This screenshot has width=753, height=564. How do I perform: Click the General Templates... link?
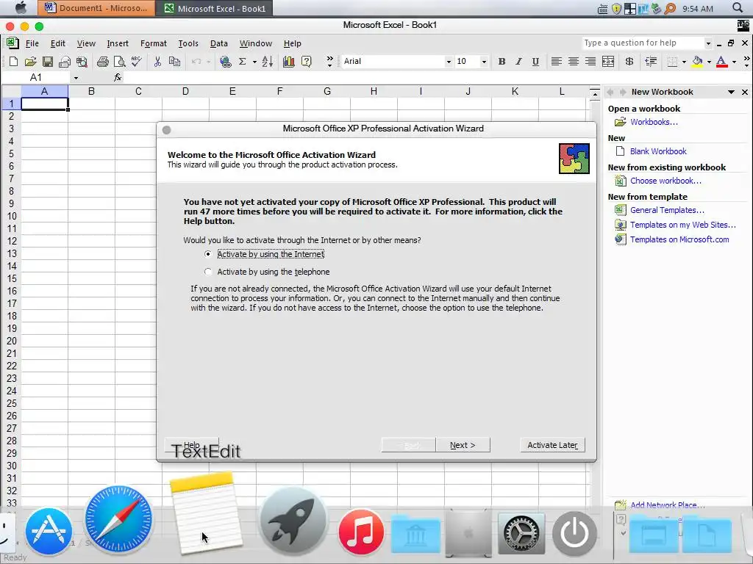coord(667,210)
